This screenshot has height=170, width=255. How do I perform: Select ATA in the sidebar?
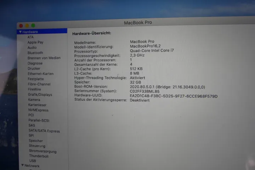[30, 37]
